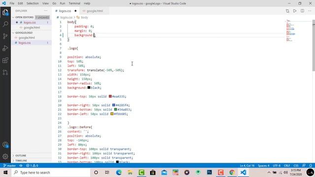Screen dimensions: 315x177
Task: Open the Extensions view
Action: 5,60
